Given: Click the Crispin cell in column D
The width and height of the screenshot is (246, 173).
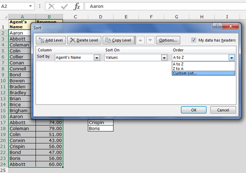Looking at the screenshot, I should [x=100, y=122].
